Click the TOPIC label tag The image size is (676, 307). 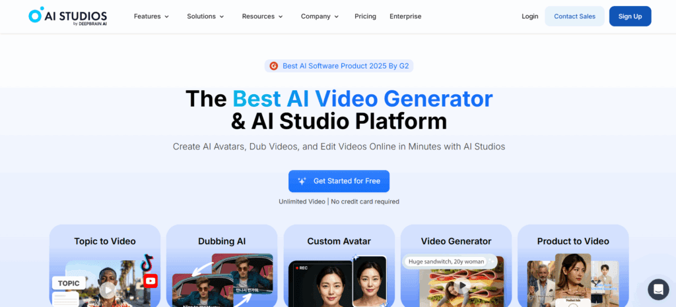tap(69, 283)
